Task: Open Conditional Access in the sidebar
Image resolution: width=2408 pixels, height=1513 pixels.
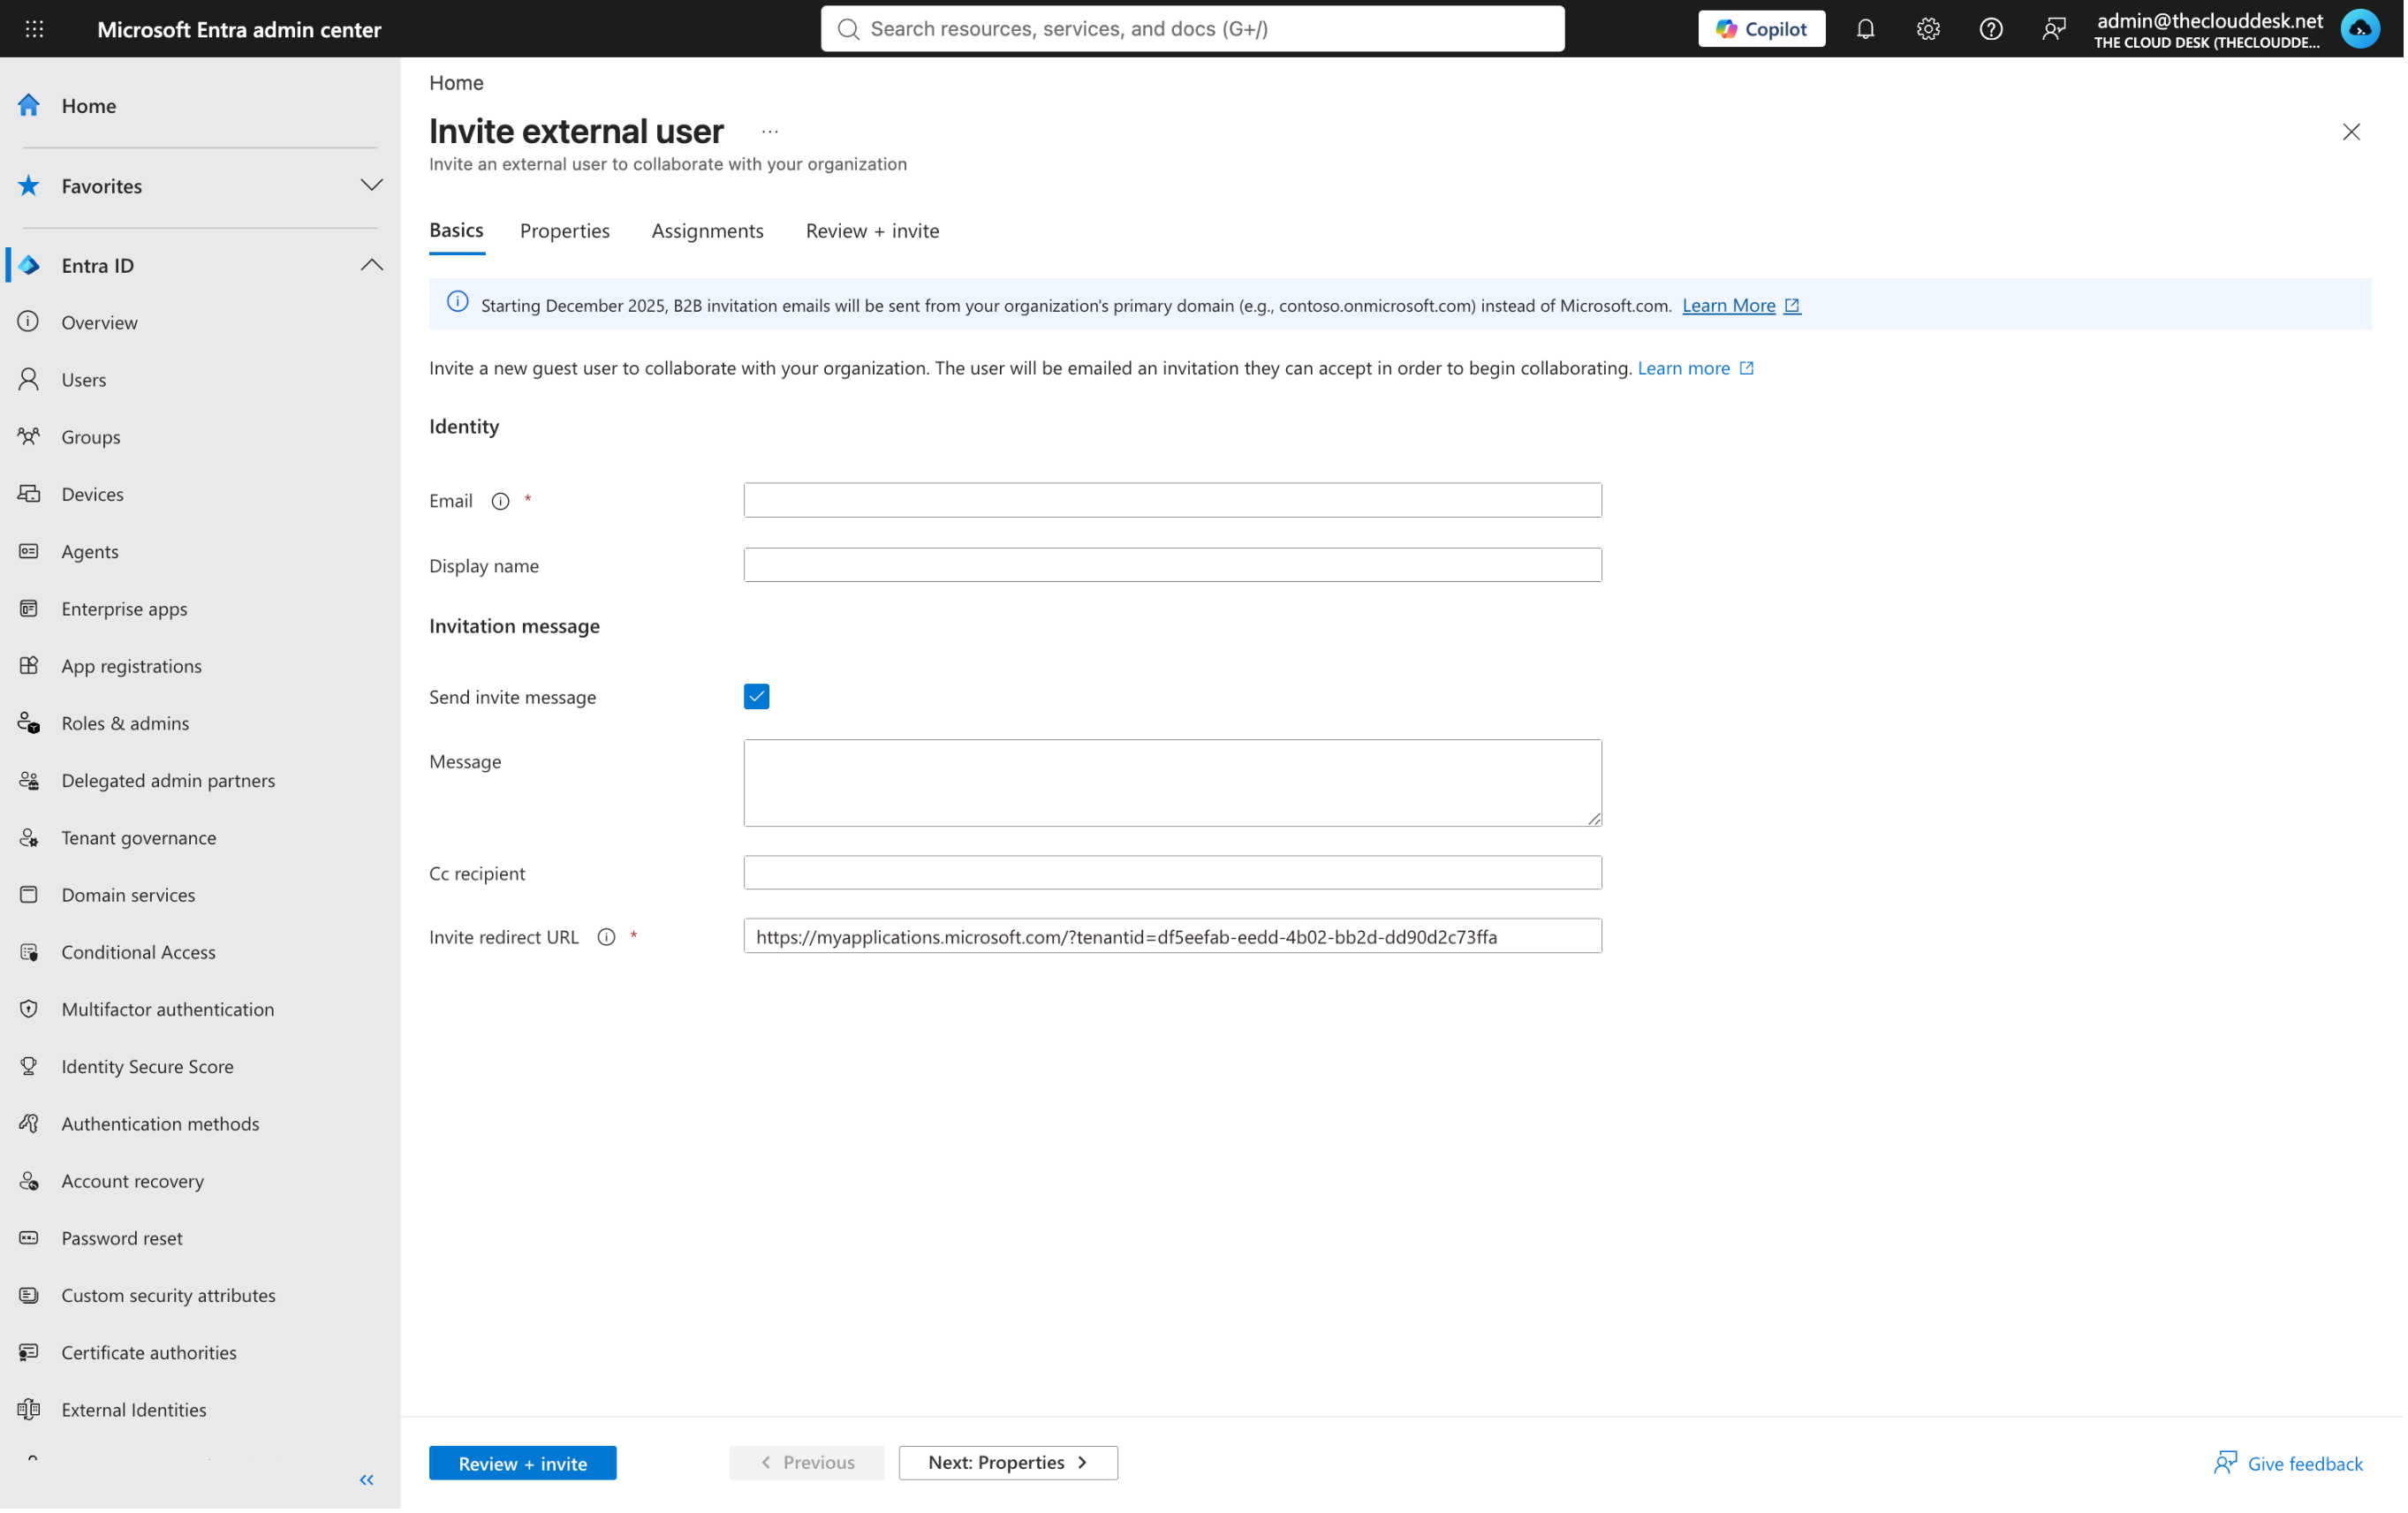Action: coord(138,951)
